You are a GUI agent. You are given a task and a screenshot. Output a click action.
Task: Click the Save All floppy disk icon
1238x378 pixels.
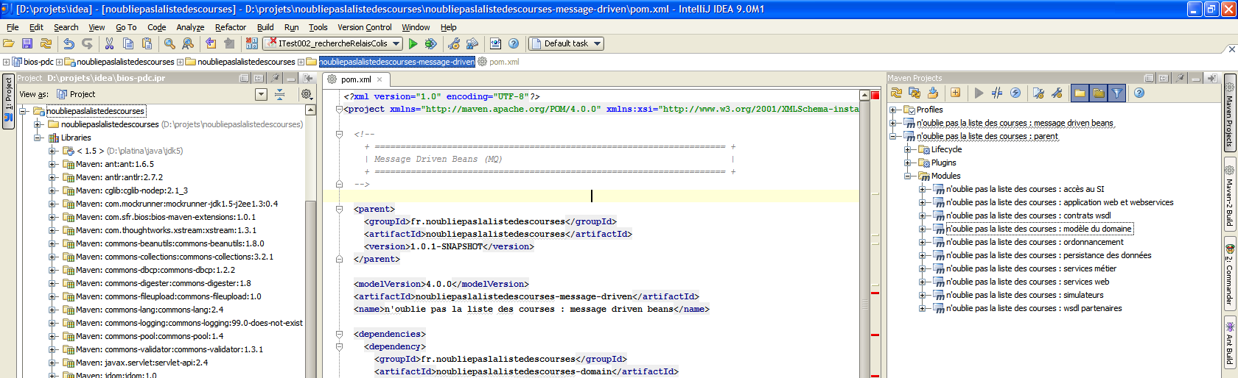coord(27,44)
